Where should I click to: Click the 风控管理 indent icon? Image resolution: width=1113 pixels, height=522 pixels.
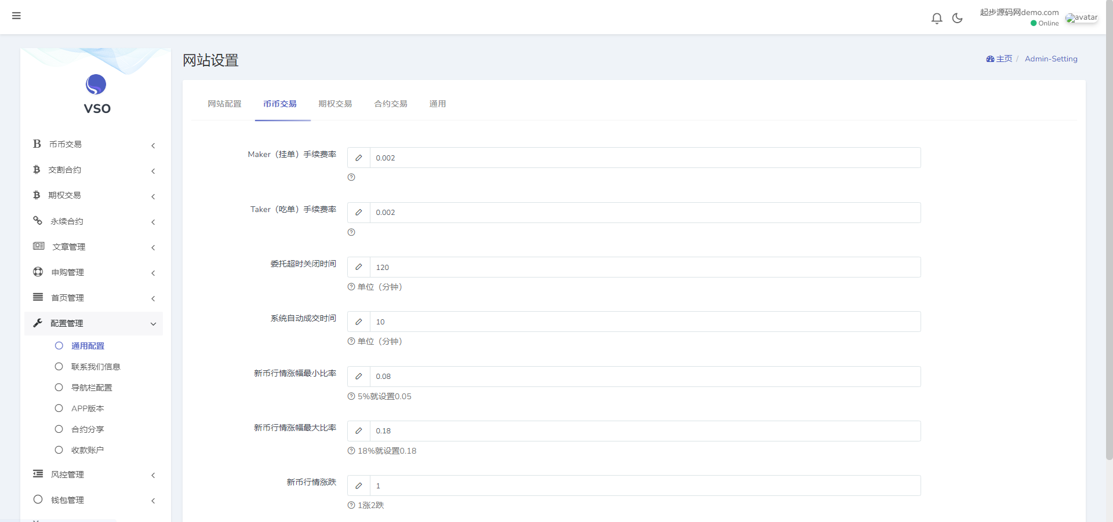coord(38,474)
